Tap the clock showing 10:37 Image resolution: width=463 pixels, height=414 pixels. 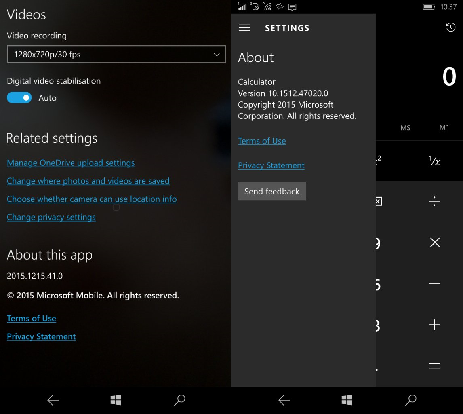click(448, 7)
